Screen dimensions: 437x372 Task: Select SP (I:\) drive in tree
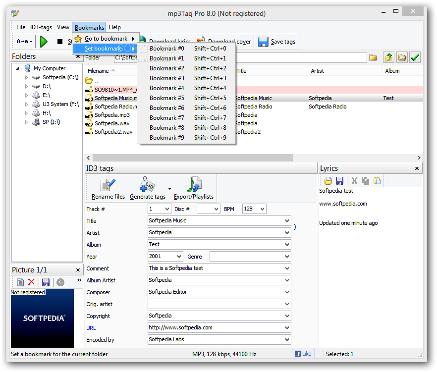pos(51,122)
